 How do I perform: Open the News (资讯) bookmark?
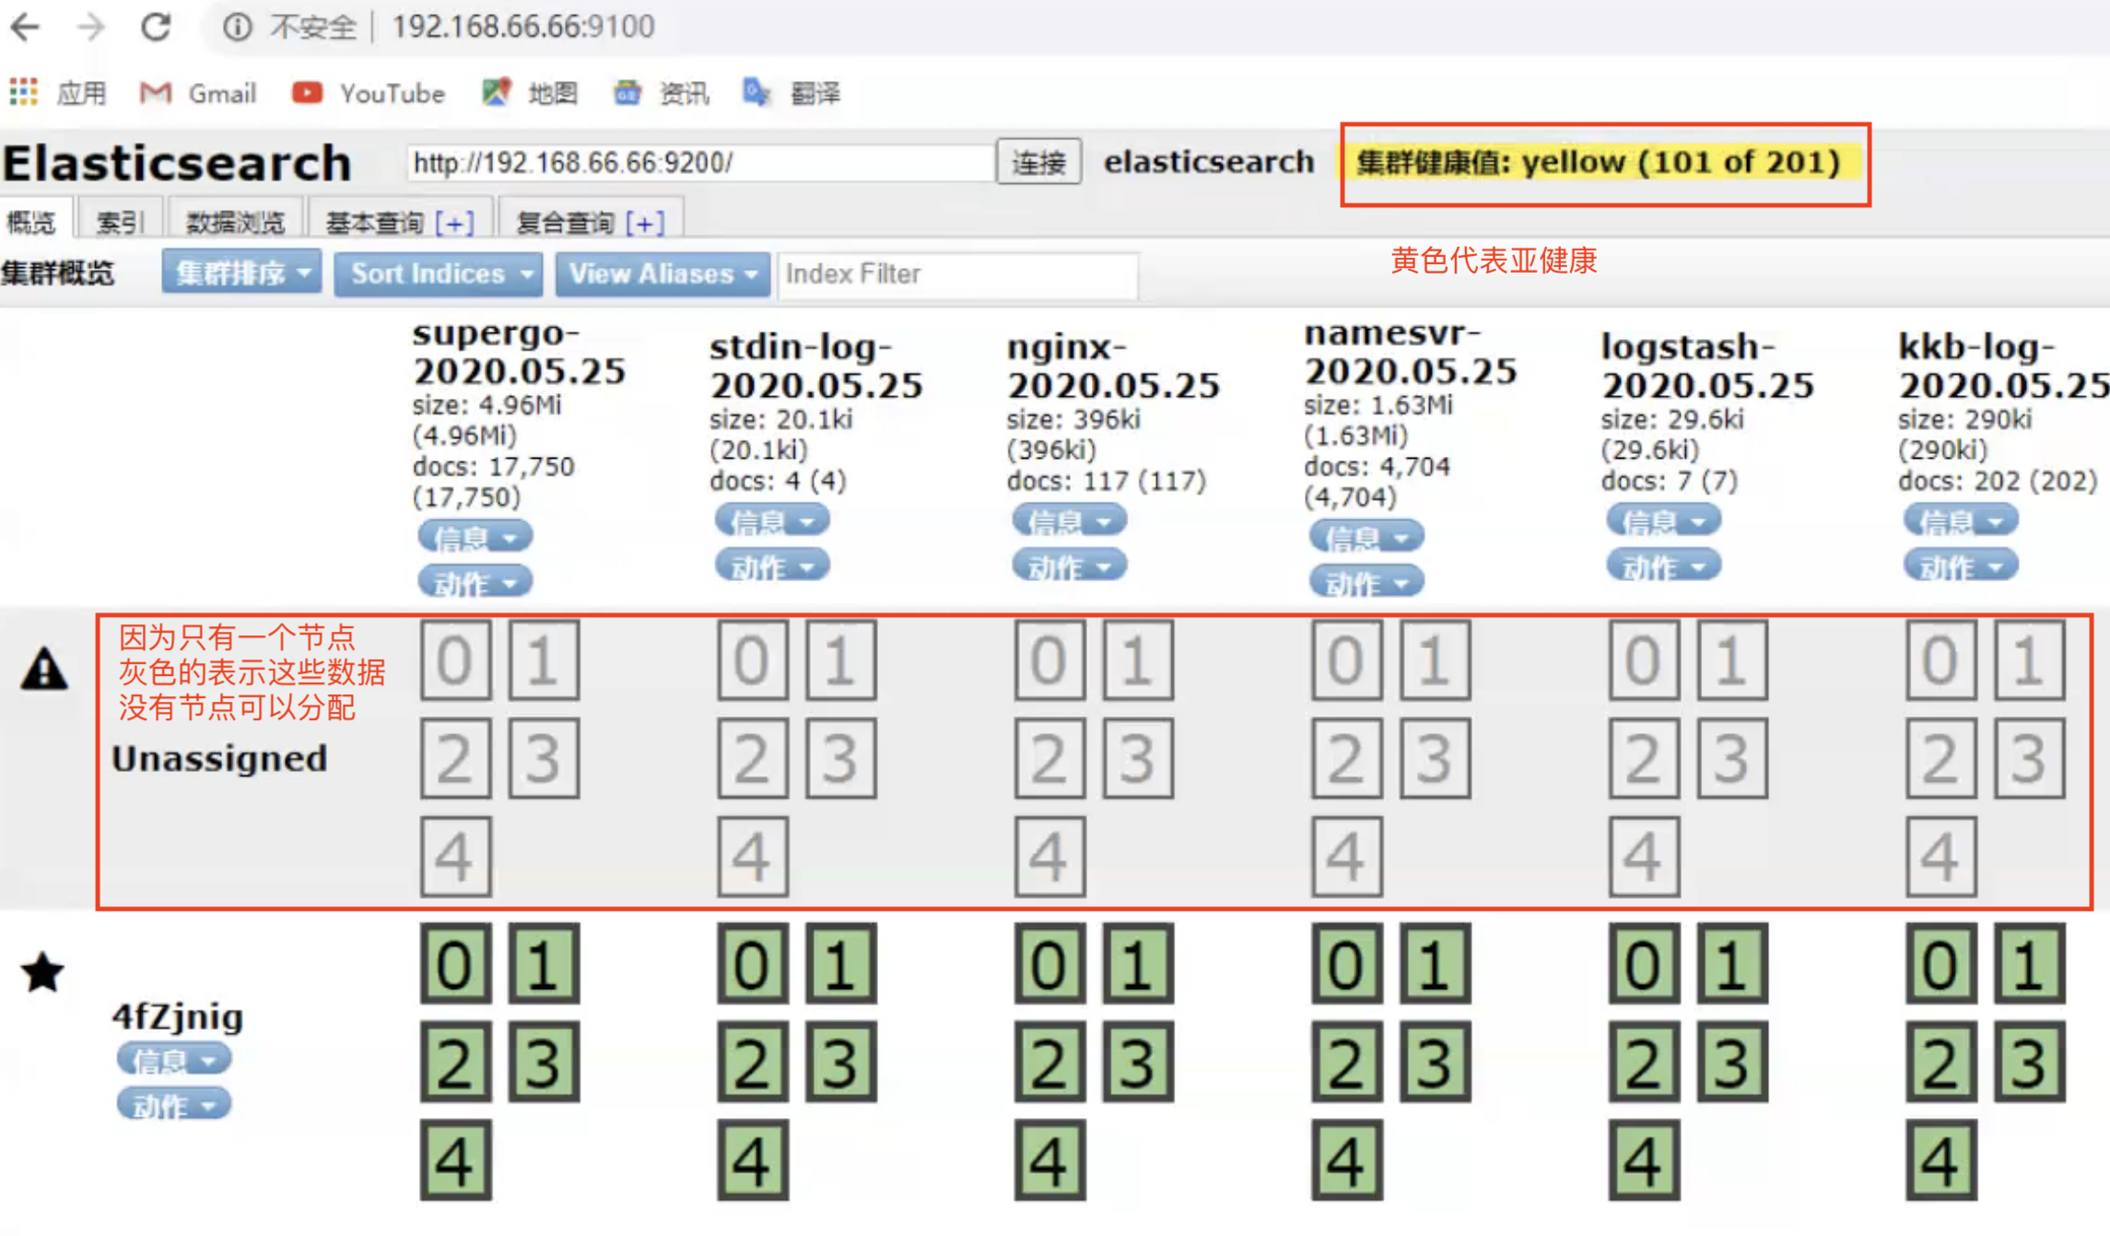[662, 93]
